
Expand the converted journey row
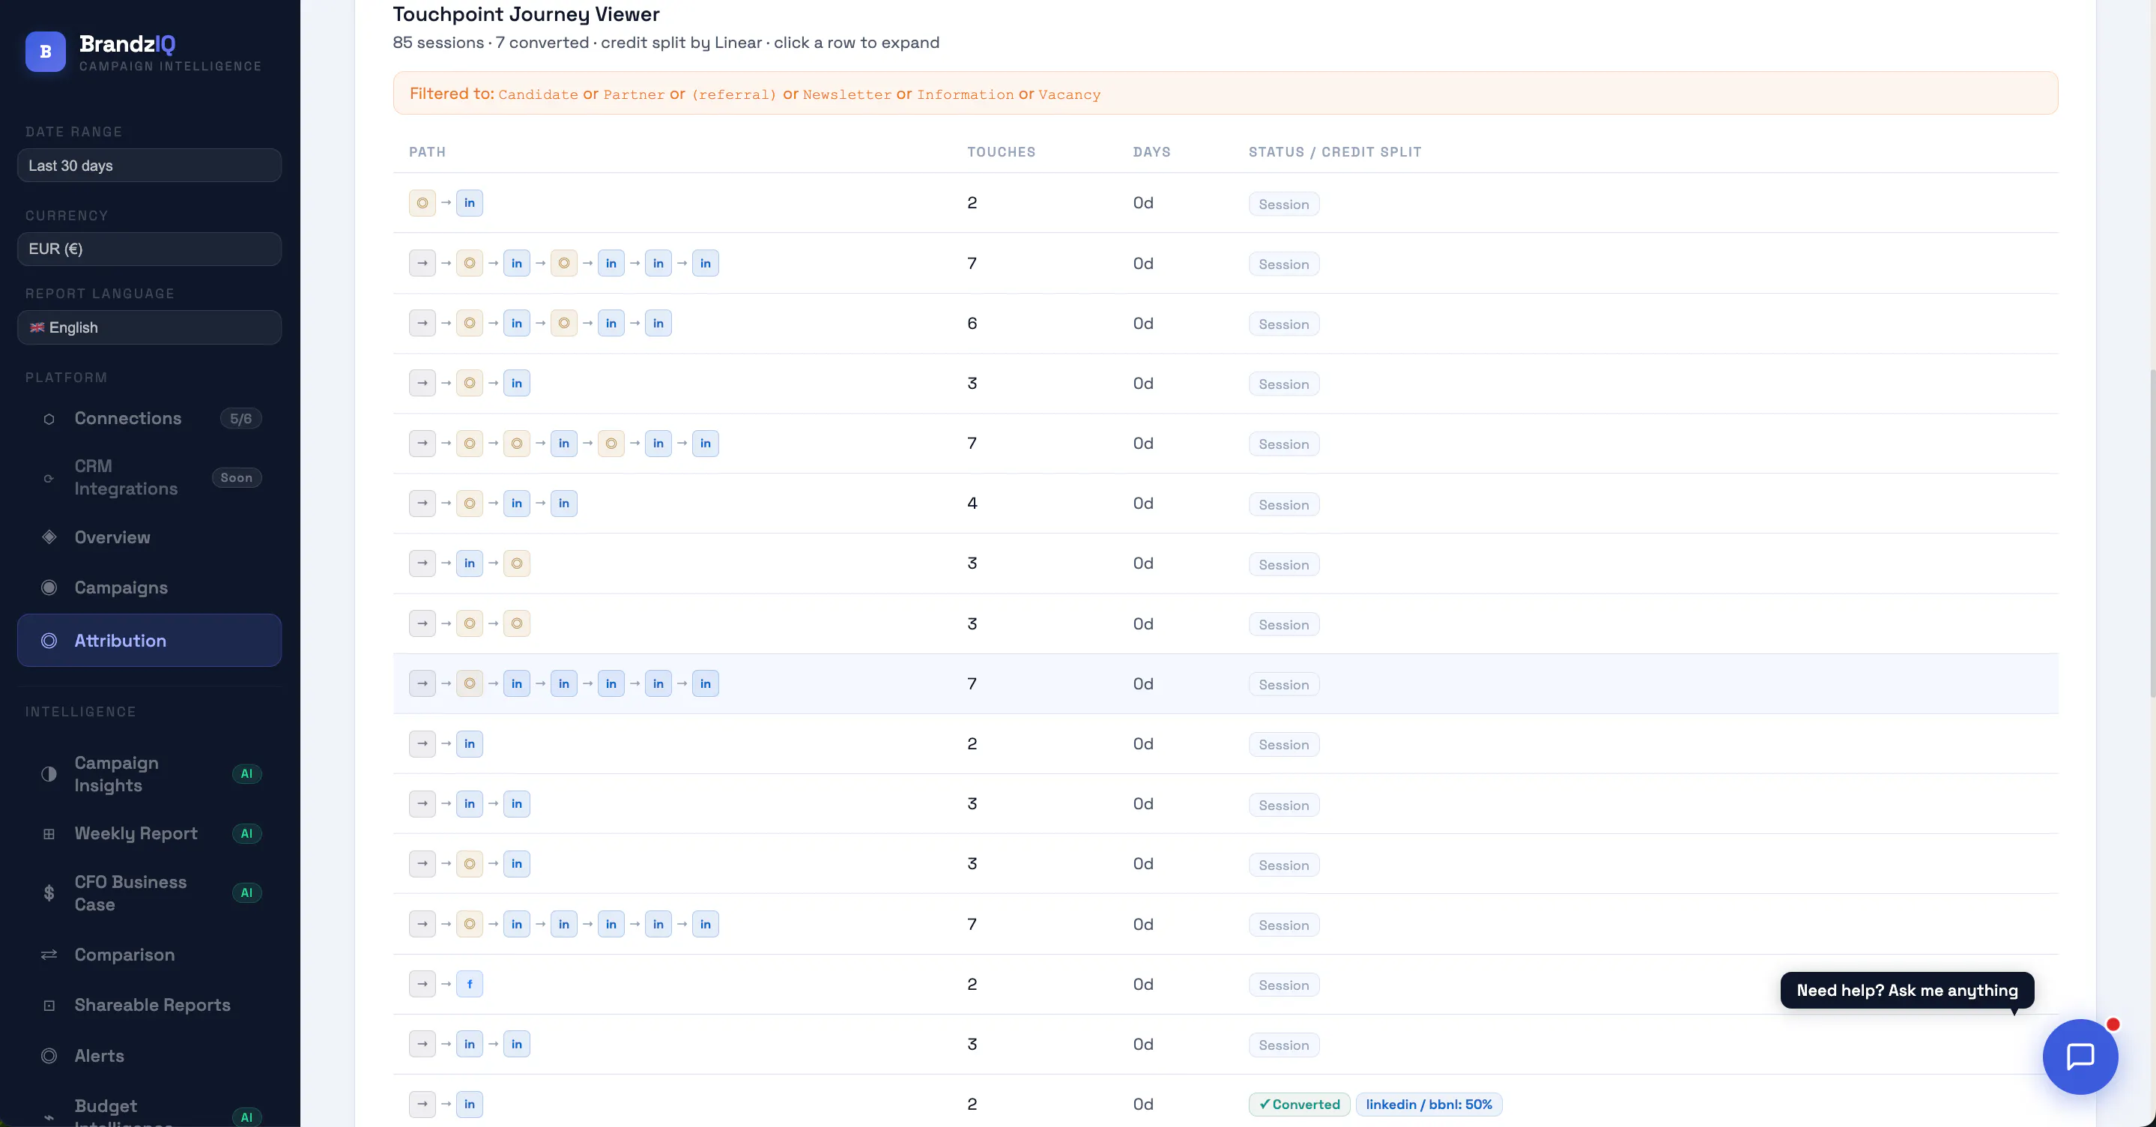click(x=1226, y=1102)
